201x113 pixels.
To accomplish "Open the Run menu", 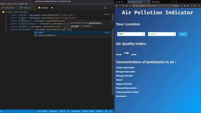I will 16,4.
